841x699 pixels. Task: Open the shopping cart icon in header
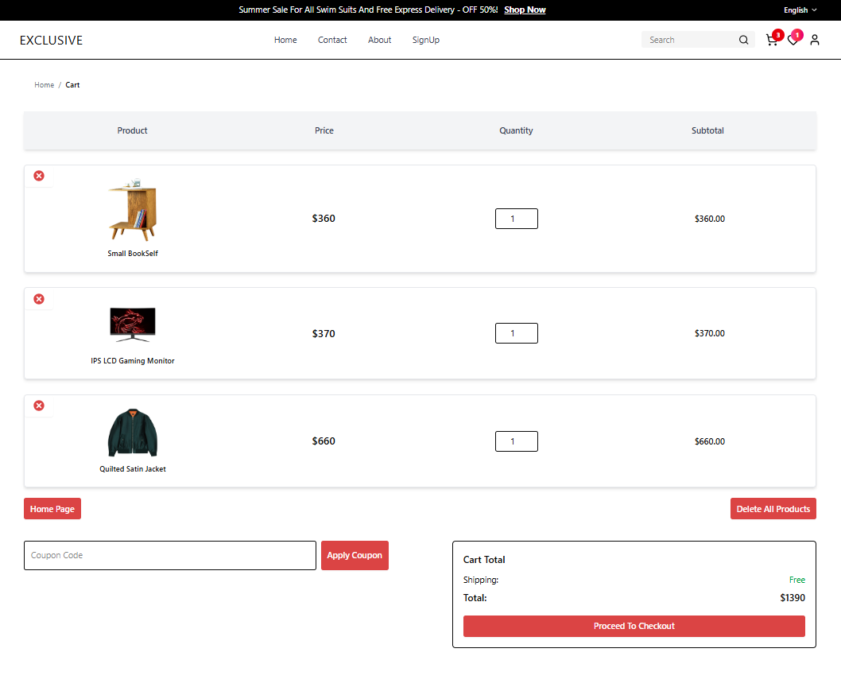tap(771, 40)
